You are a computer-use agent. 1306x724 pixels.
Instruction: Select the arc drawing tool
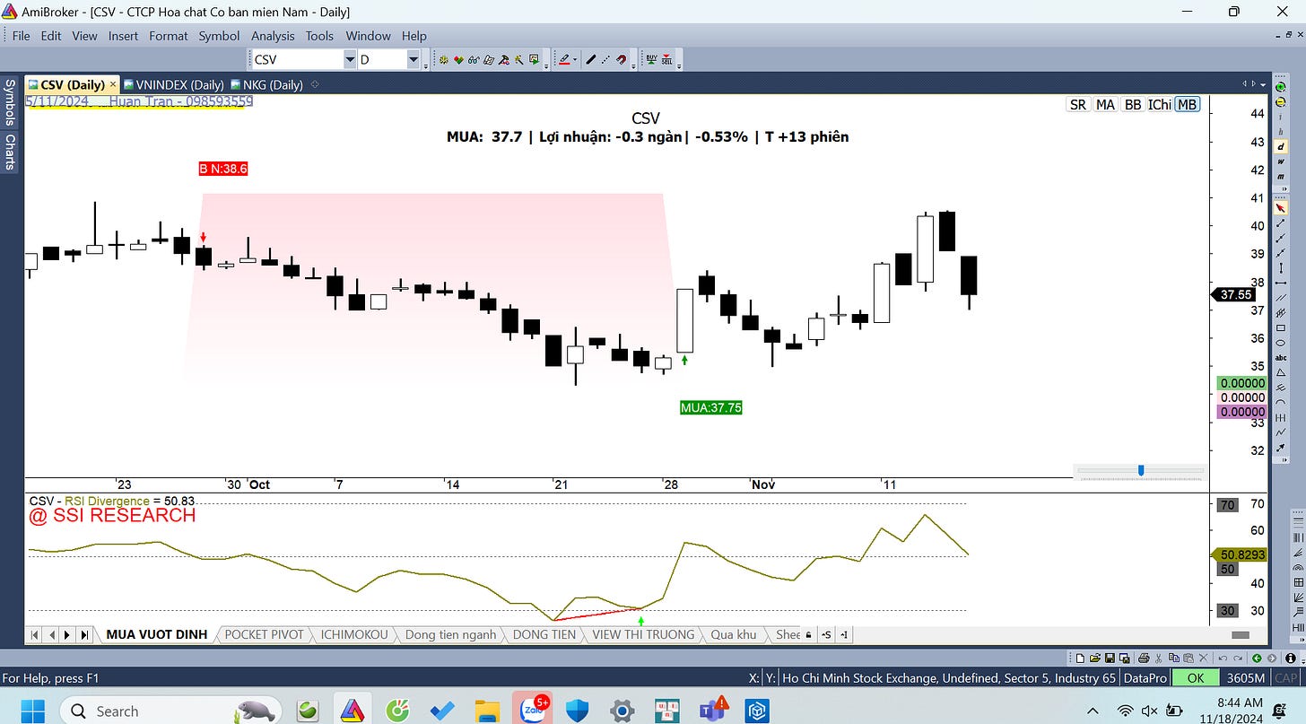click(x=1281, y=402)
